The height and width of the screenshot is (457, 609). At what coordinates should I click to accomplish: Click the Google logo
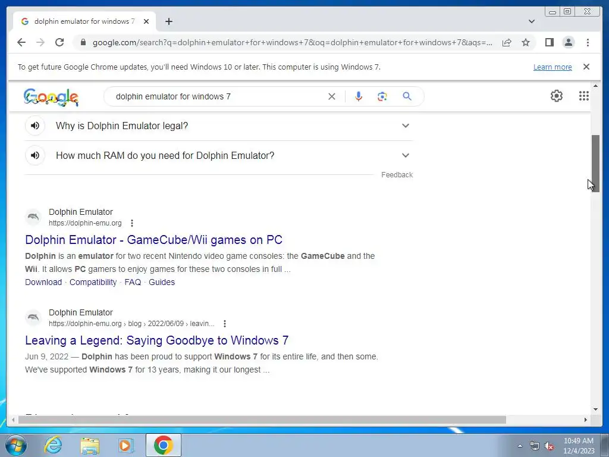pos(51,97)
